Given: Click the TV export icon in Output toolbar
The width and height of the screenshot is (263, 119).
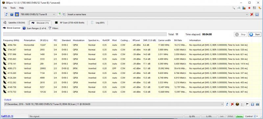Looking at the screenshot, I should pos(257,104).
